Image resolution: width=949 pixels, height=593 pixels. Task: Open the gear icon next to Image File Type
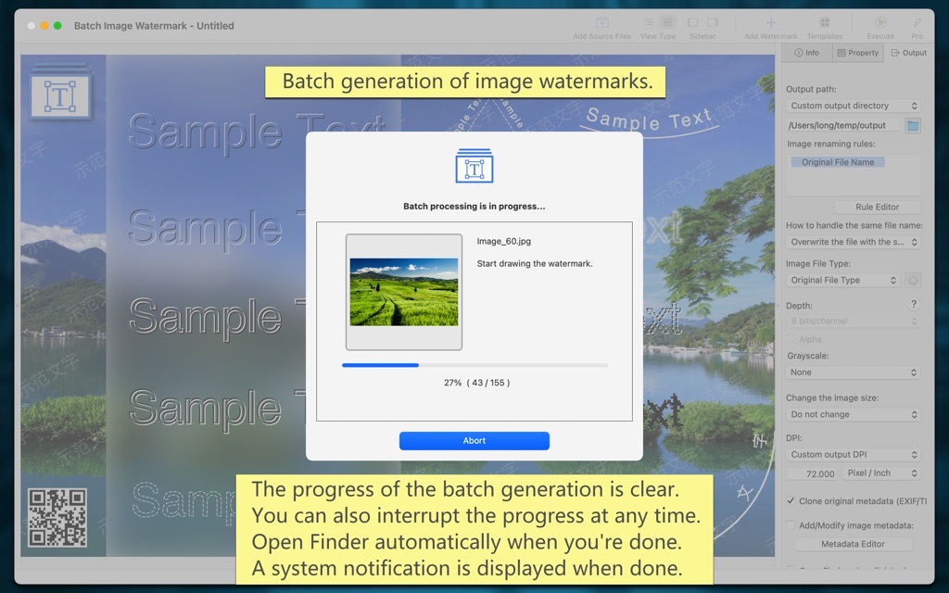tap(913, 280)
